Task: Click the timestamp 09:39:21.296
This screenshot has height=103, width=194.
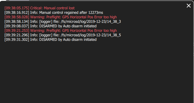Action: pos(17,35)
